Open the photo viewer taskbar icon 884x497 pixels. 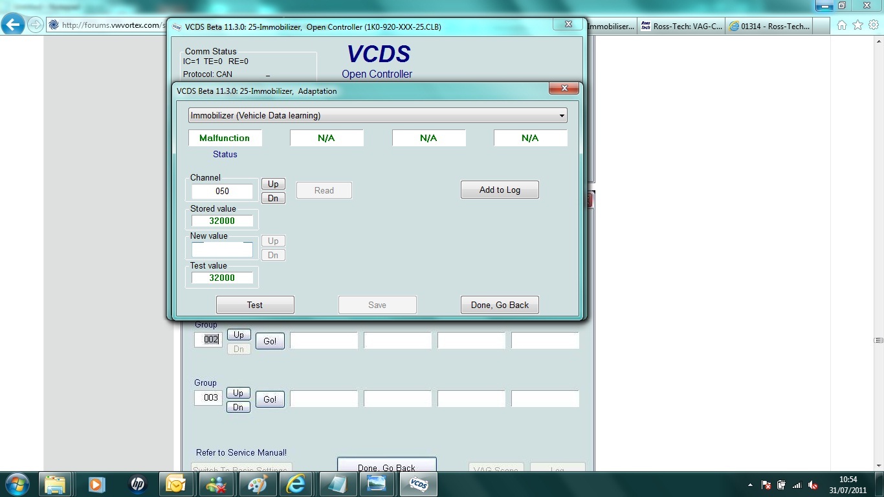click(x=376, y=484)
